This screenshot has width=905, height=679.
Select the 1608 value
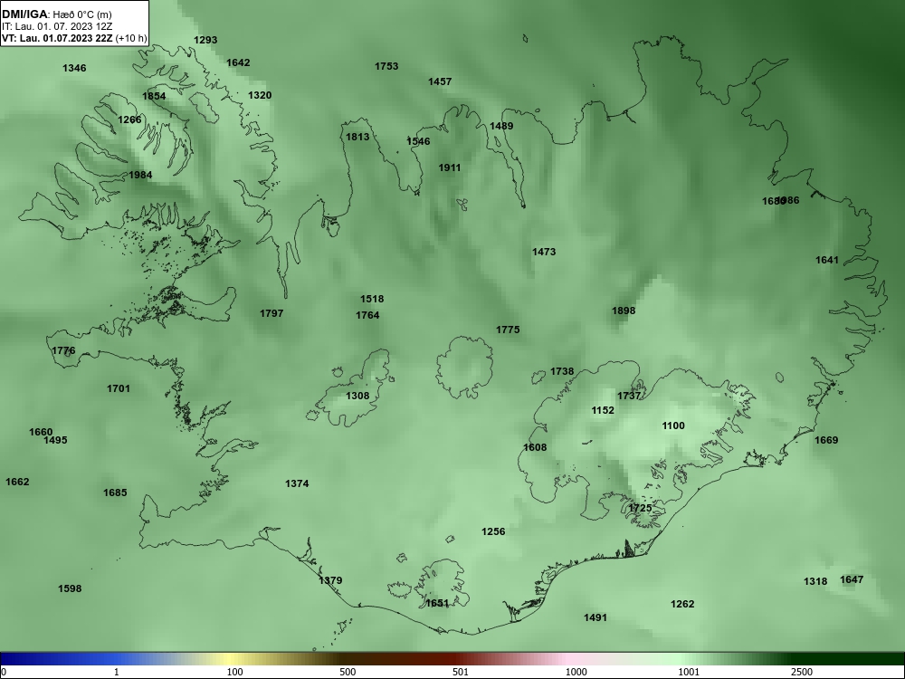[535, 447]
